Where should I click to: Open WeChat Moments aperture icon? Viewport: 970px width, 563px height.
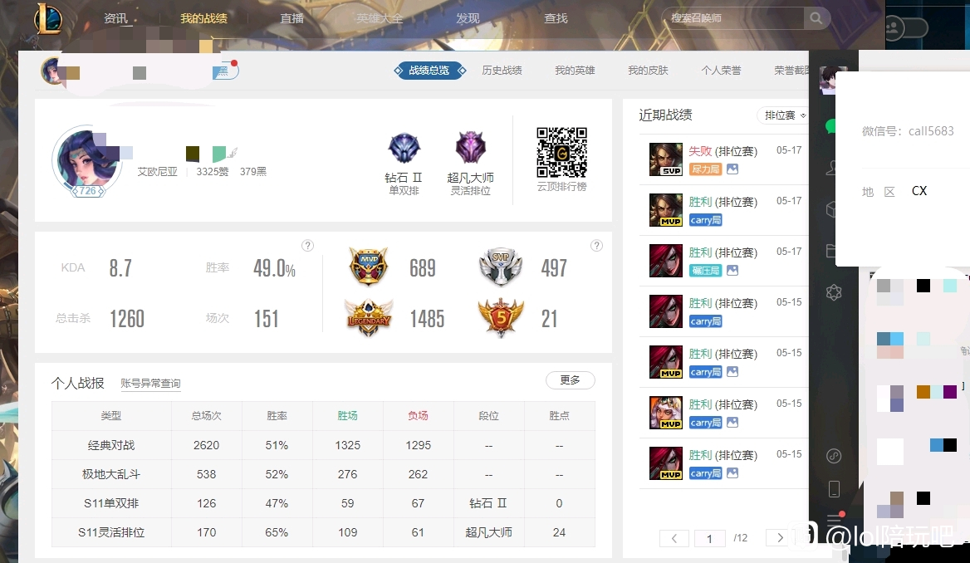[833, 292]
